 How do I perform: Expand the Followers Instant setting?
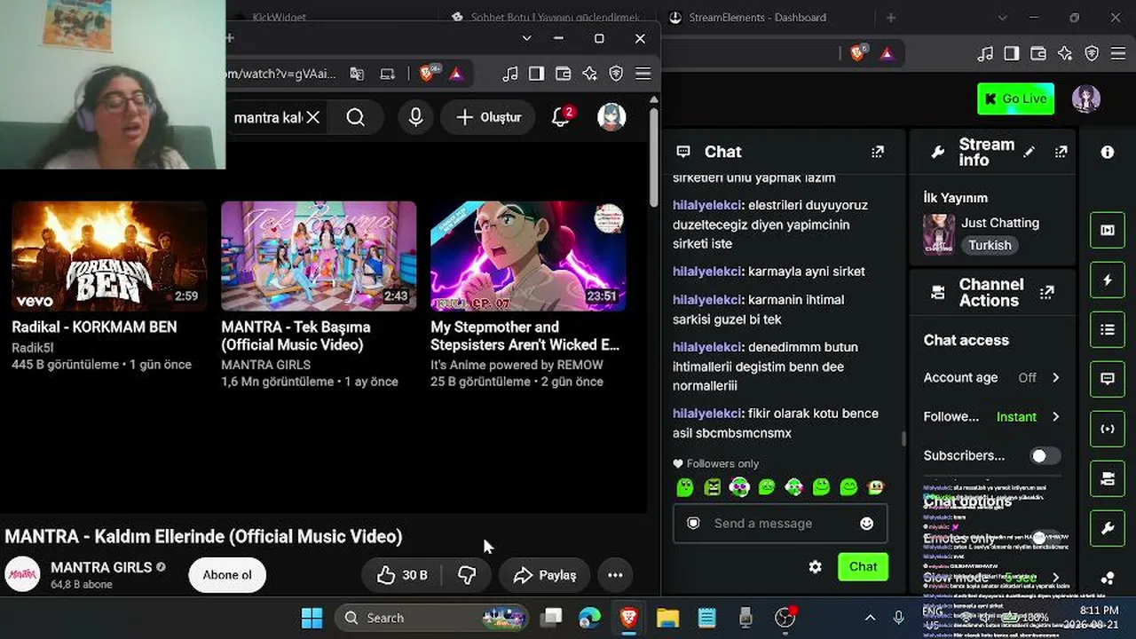(x=992, y=416)
